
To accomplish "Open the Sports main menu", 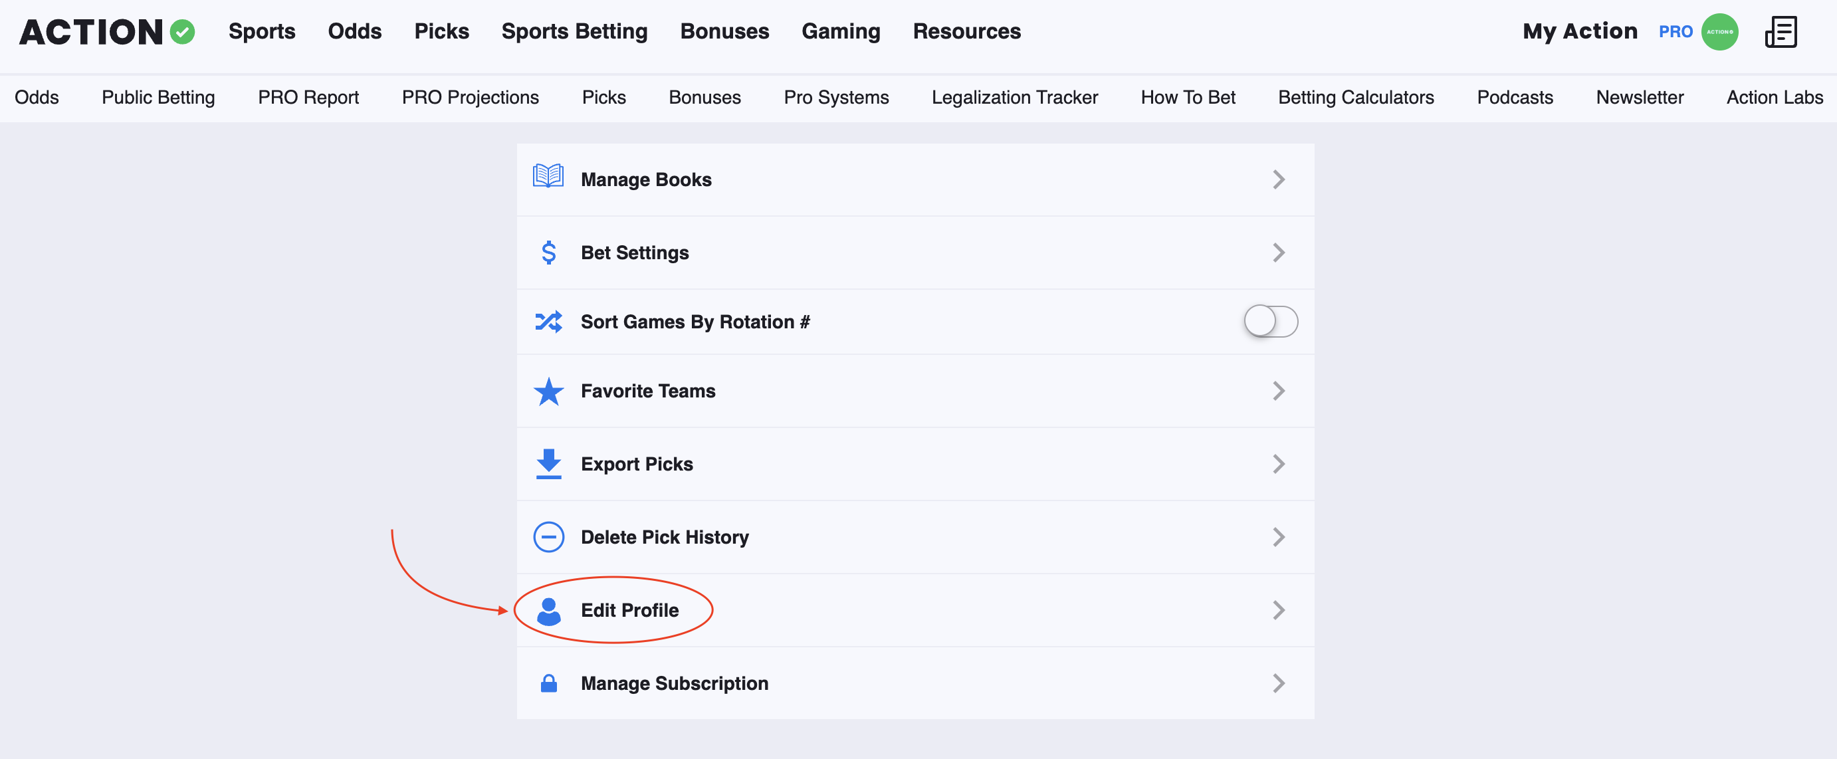I will pos(262,31).
